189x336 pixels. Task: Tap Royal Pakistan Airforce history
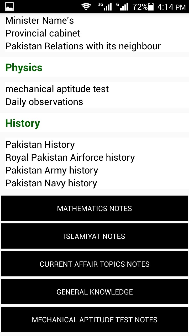coord(70,157)
